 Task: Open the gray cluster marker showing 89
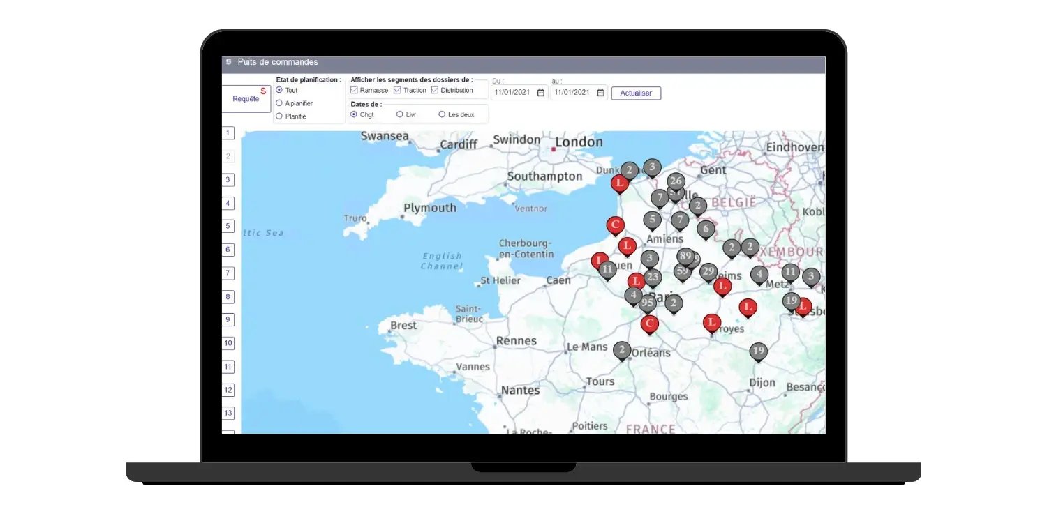(685, 257)
